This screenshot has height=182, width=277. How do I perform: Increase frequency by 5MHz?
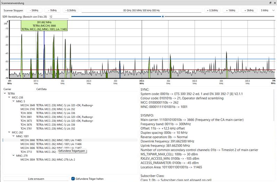click(249, 10)
